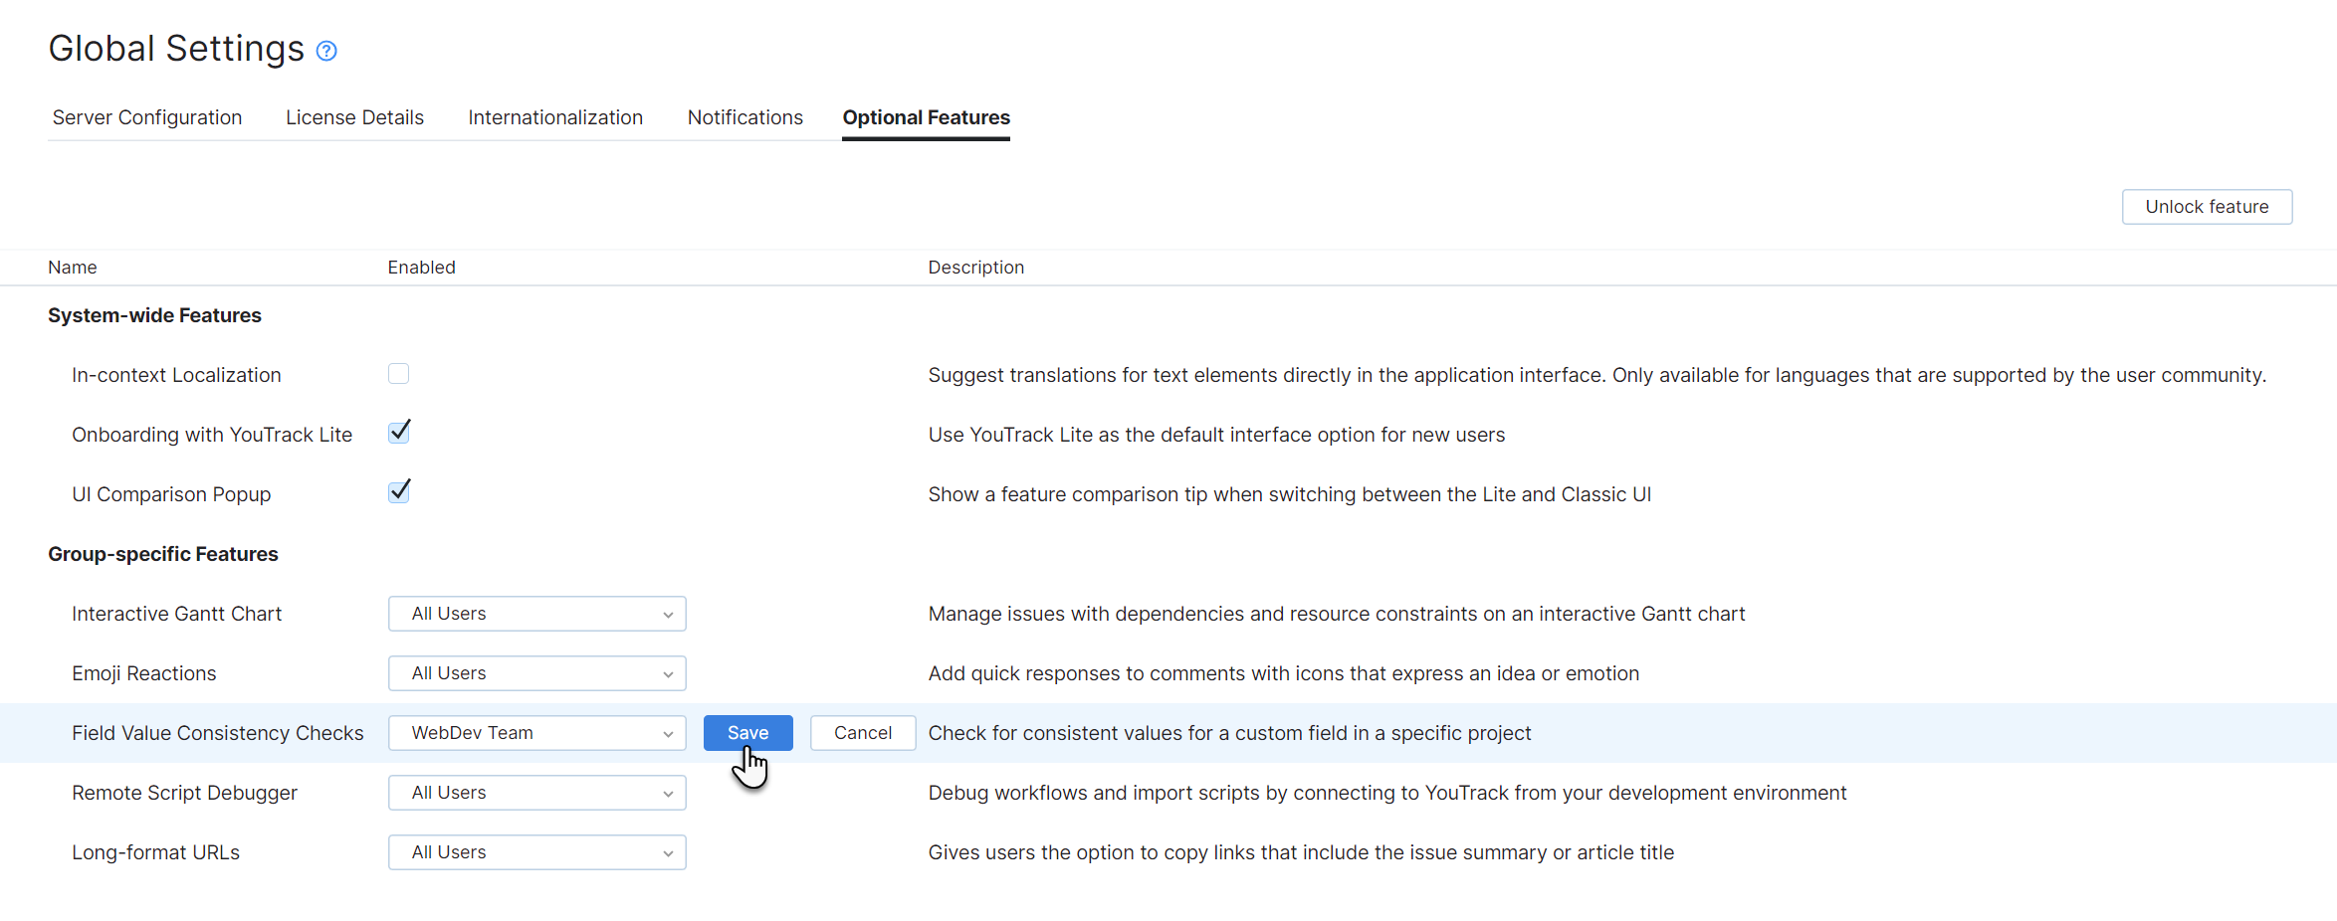The image size is (2337, 921).
Task: Enable the In-context Localization checkbox
Action: [x=398, y=374]
